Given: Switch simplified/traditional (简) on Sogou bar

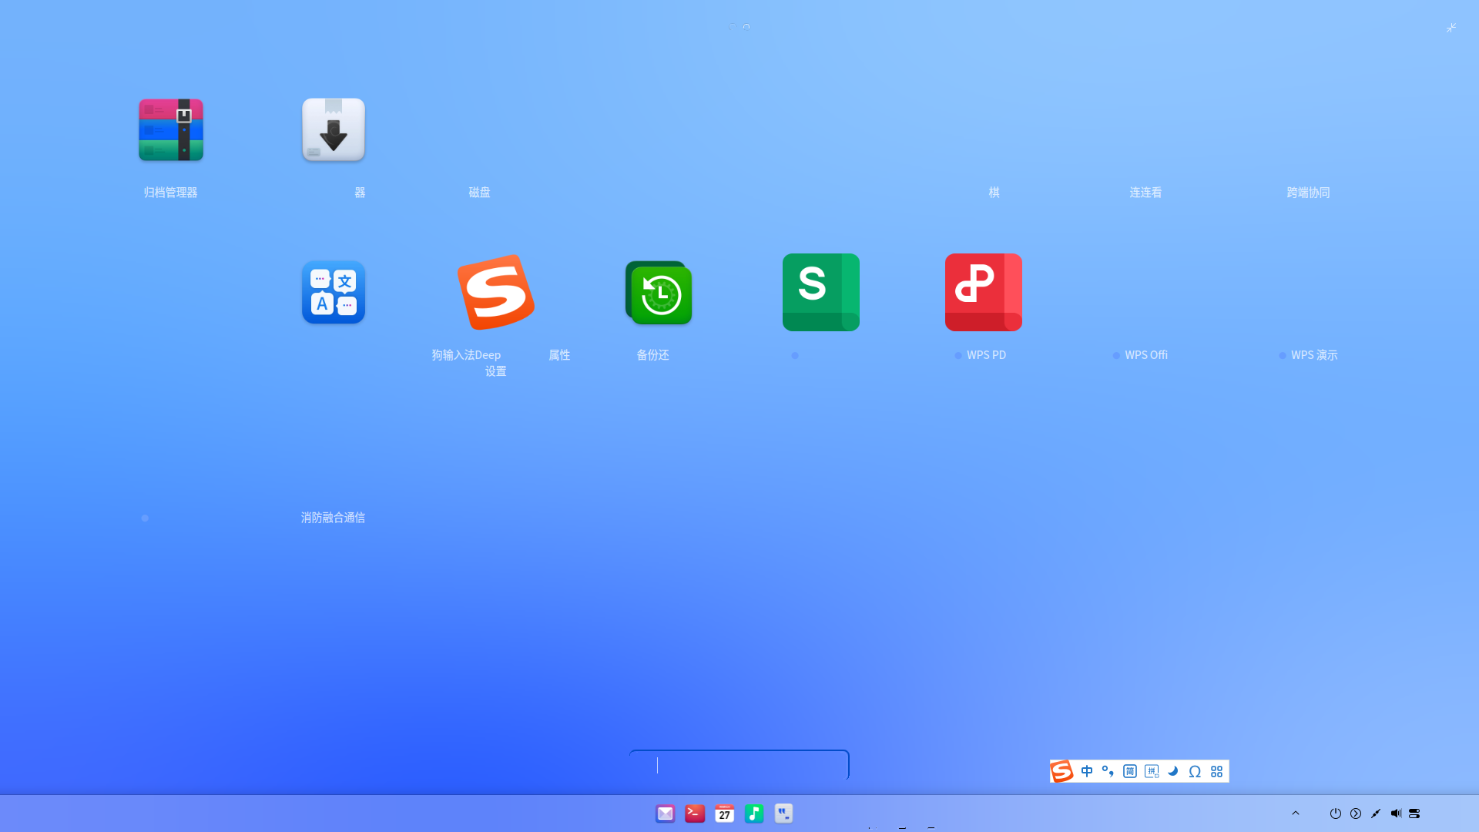Looking at the screenshot, I should [1130, 771].
